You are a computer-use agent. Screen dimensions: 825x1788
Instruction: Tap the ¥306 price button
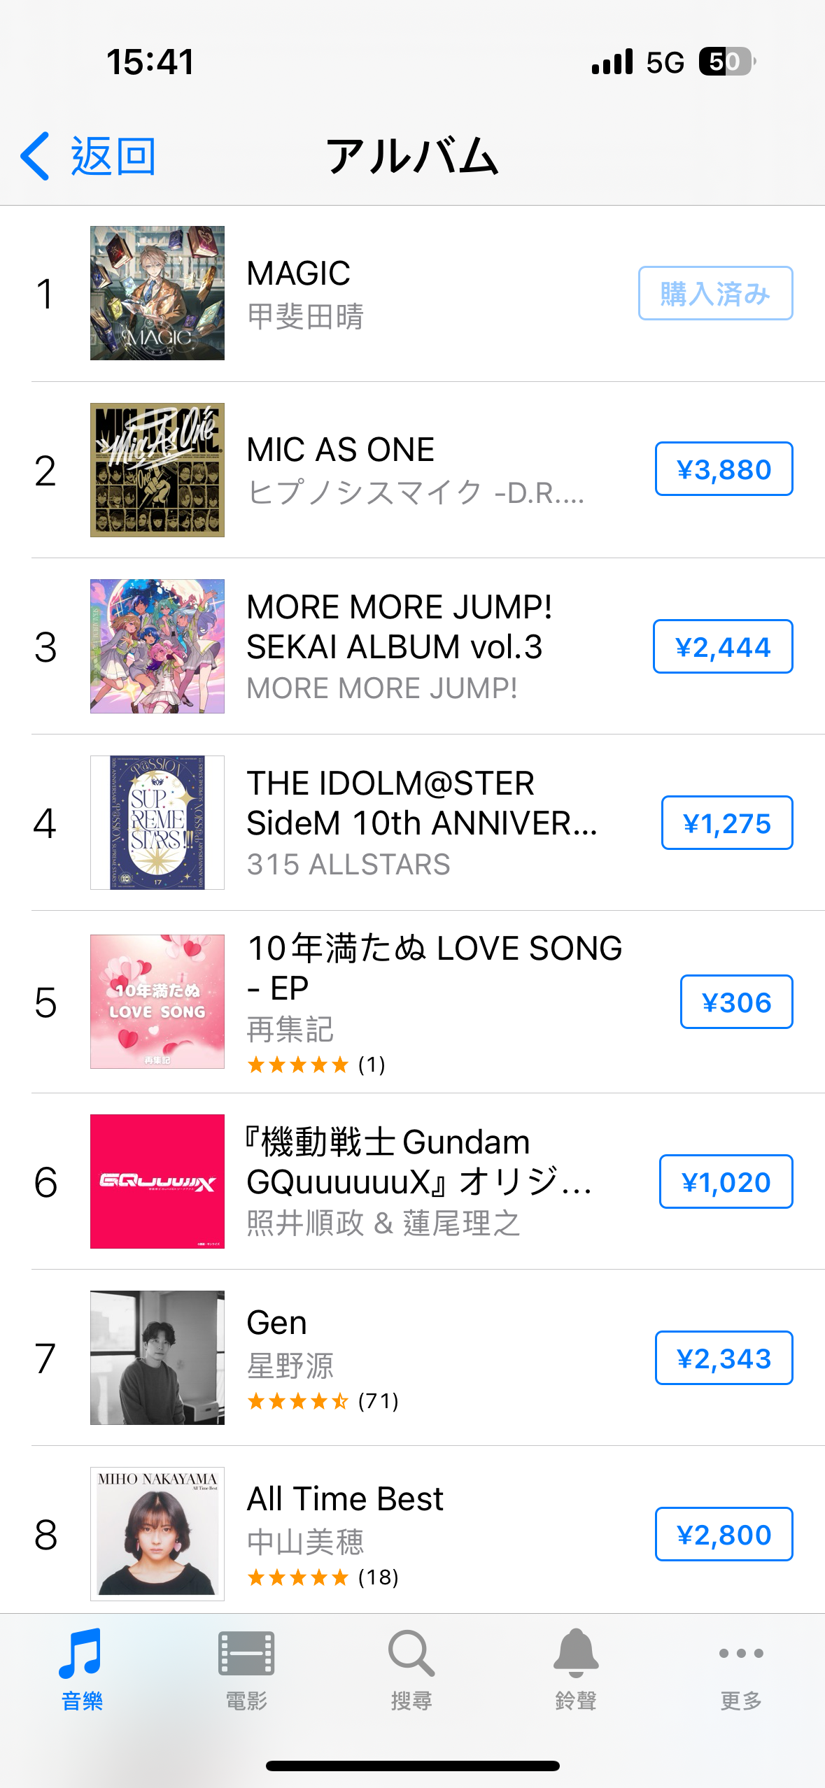tap(736, 1002)
